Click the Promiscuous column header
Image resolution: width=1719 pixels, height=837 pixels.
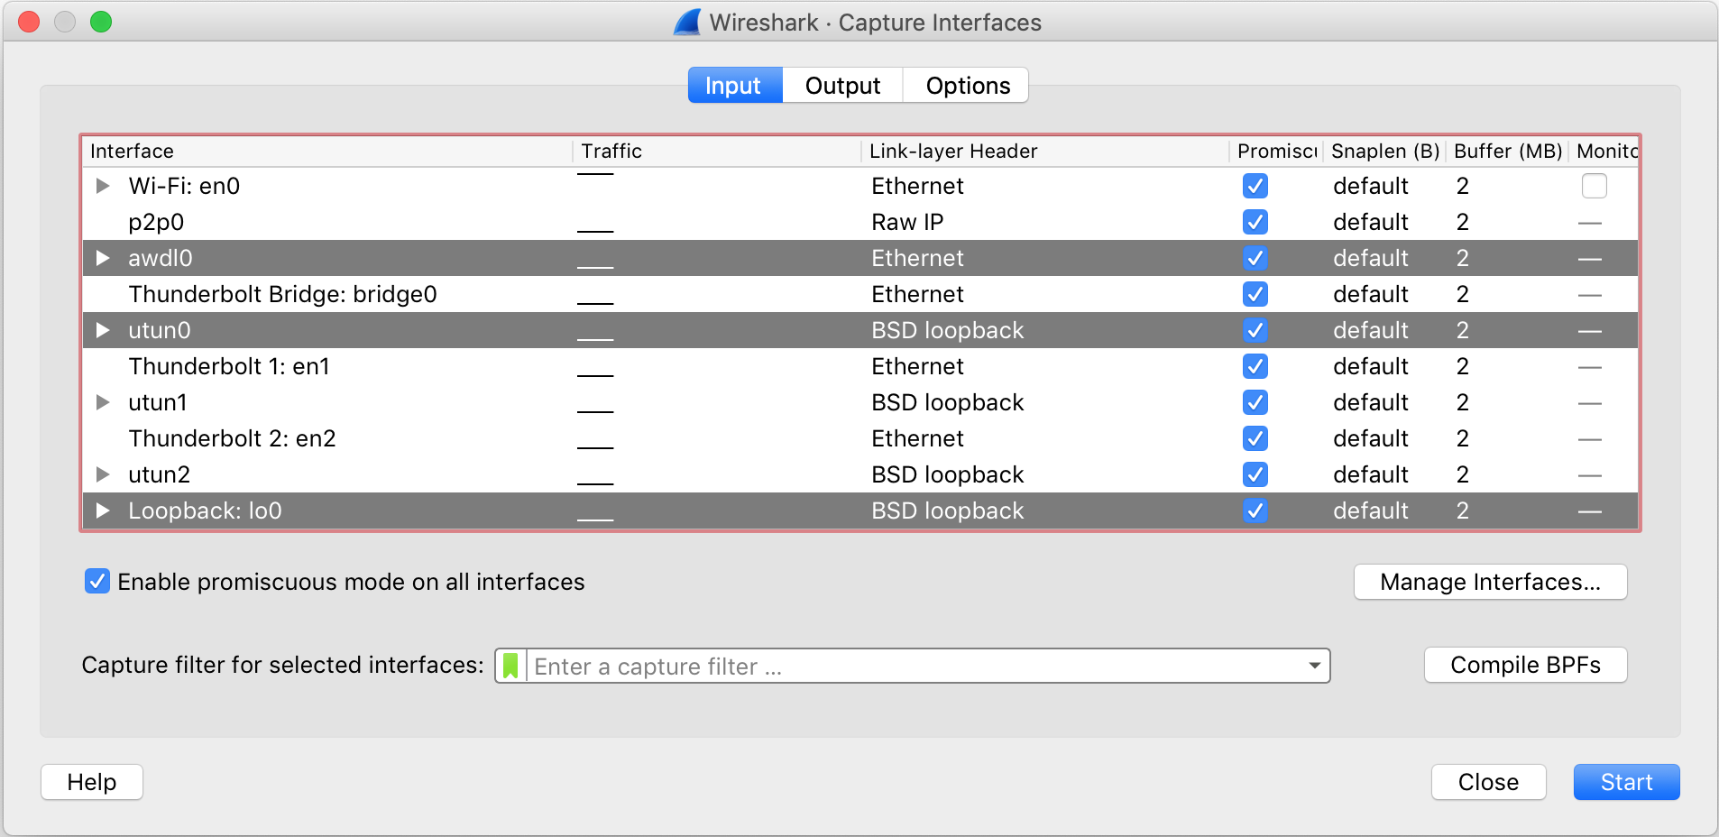pyautogui.click(x=1276, y=151)
